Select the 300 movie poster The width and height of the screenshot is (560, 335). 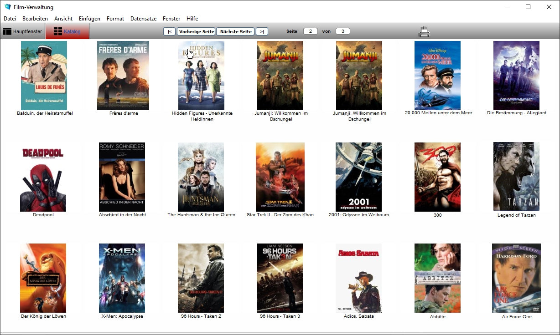[x=437, y=177]
